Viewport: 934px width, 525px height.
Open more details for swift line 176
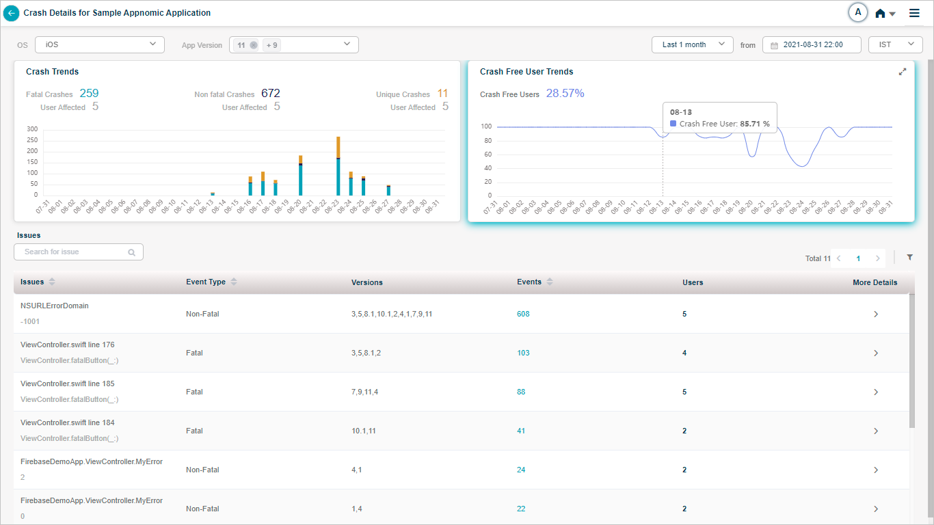pos(876,353)
